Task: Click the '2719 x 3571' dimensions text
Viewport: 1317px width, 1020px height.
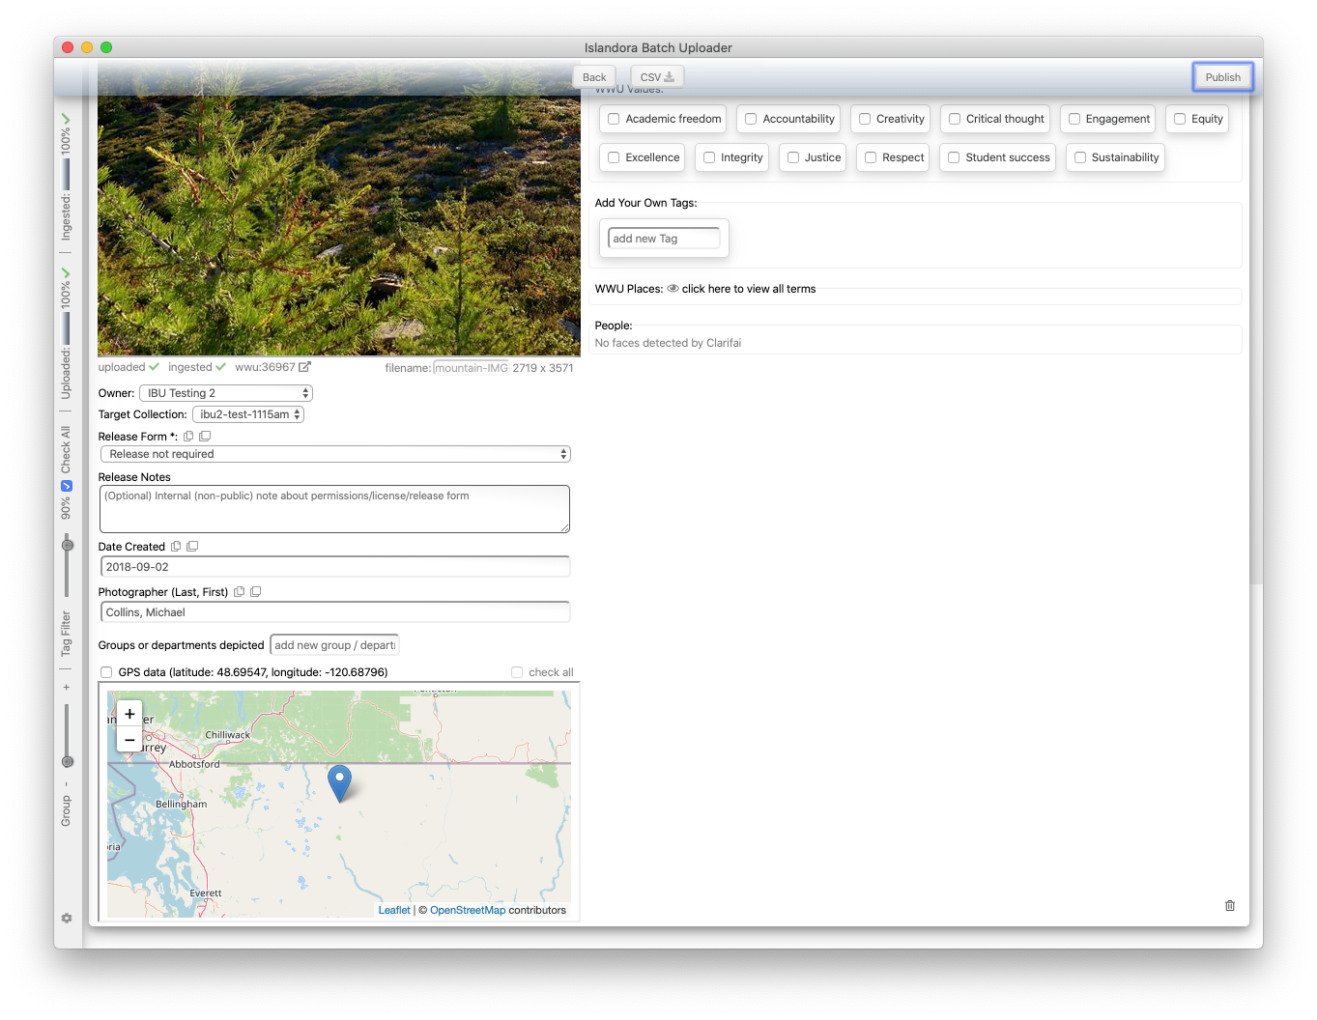Action: [543, 368]
